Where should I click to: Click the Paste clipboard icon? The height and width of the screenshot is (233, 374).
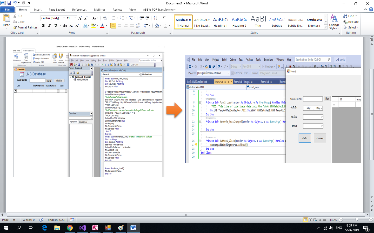(6, 19)
